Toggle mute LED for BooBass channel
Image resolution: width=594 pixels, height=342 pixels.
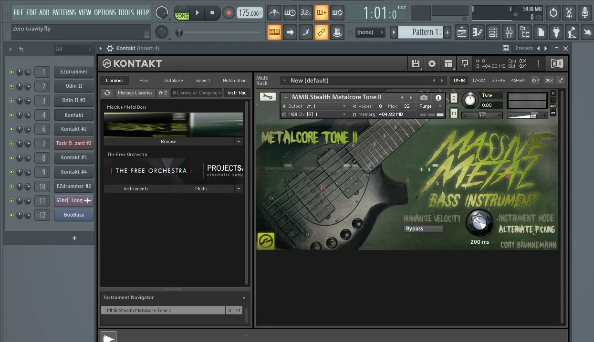click(x=11, y=215)
